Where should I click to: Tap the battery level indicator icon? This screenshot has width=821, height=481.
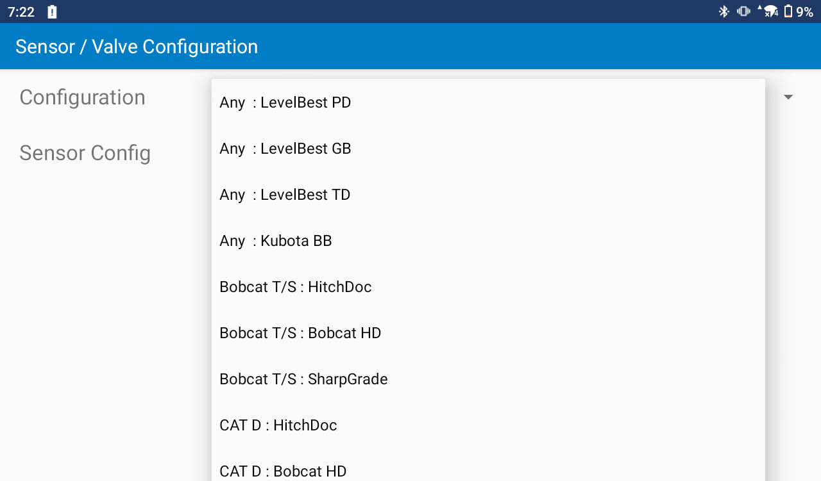point(788,12)
